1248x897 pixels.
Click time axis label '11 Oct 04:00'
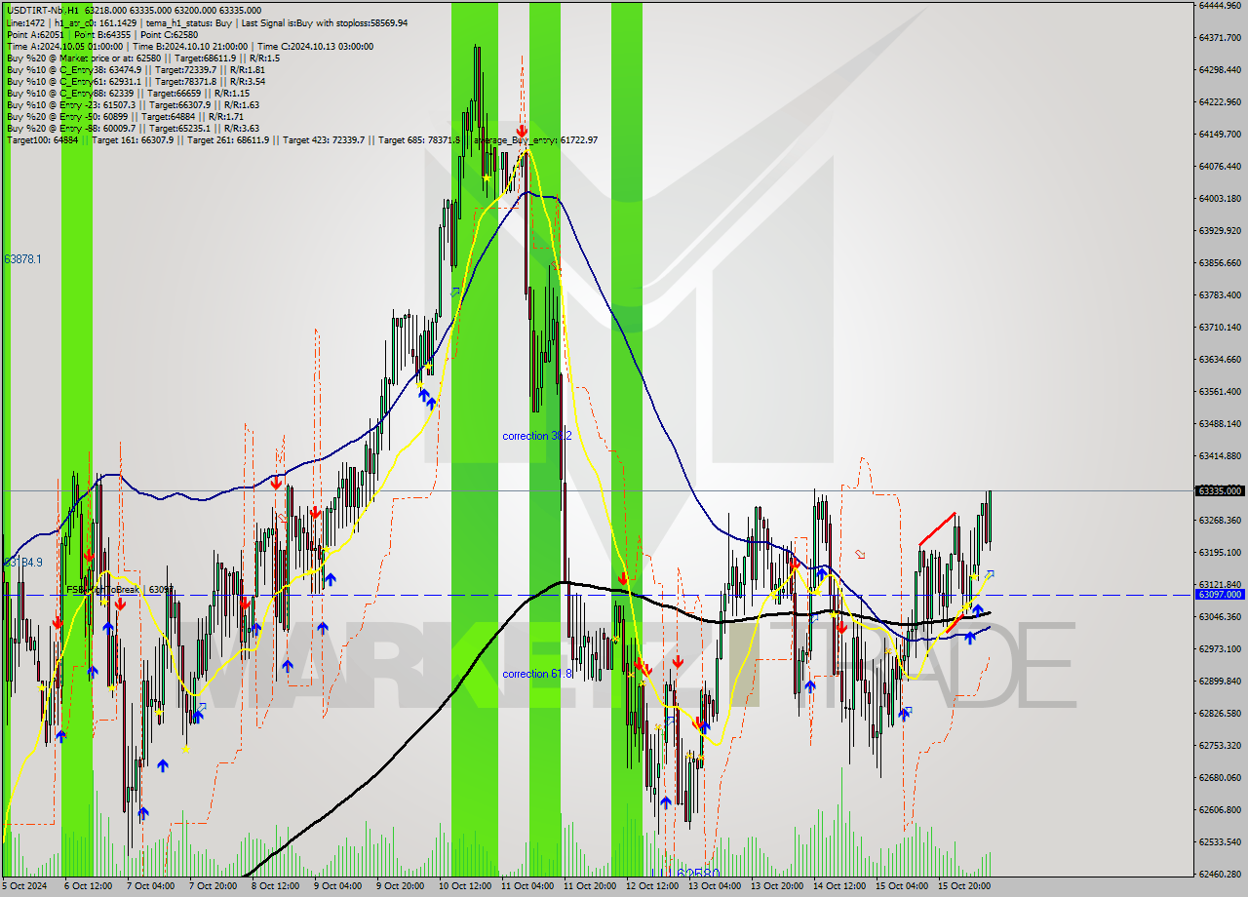pos(527,886)
